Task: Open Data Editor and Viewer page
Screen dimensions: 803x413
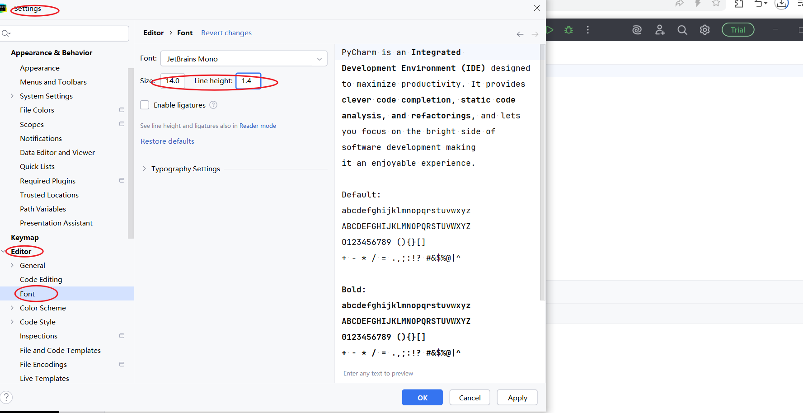Action: pyautogui.click(x=57, y=152)
